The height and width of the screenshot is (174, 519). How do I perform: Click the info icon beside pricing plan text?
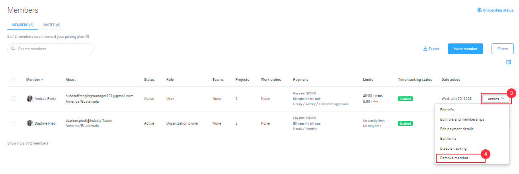pyautogui.click(x=87, y=36)
